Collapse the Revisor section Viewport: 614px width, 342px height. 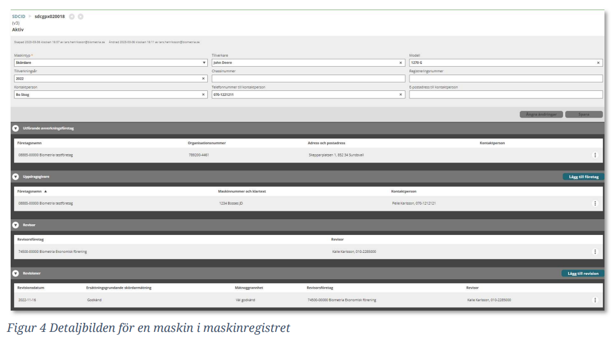click(16, 225)
